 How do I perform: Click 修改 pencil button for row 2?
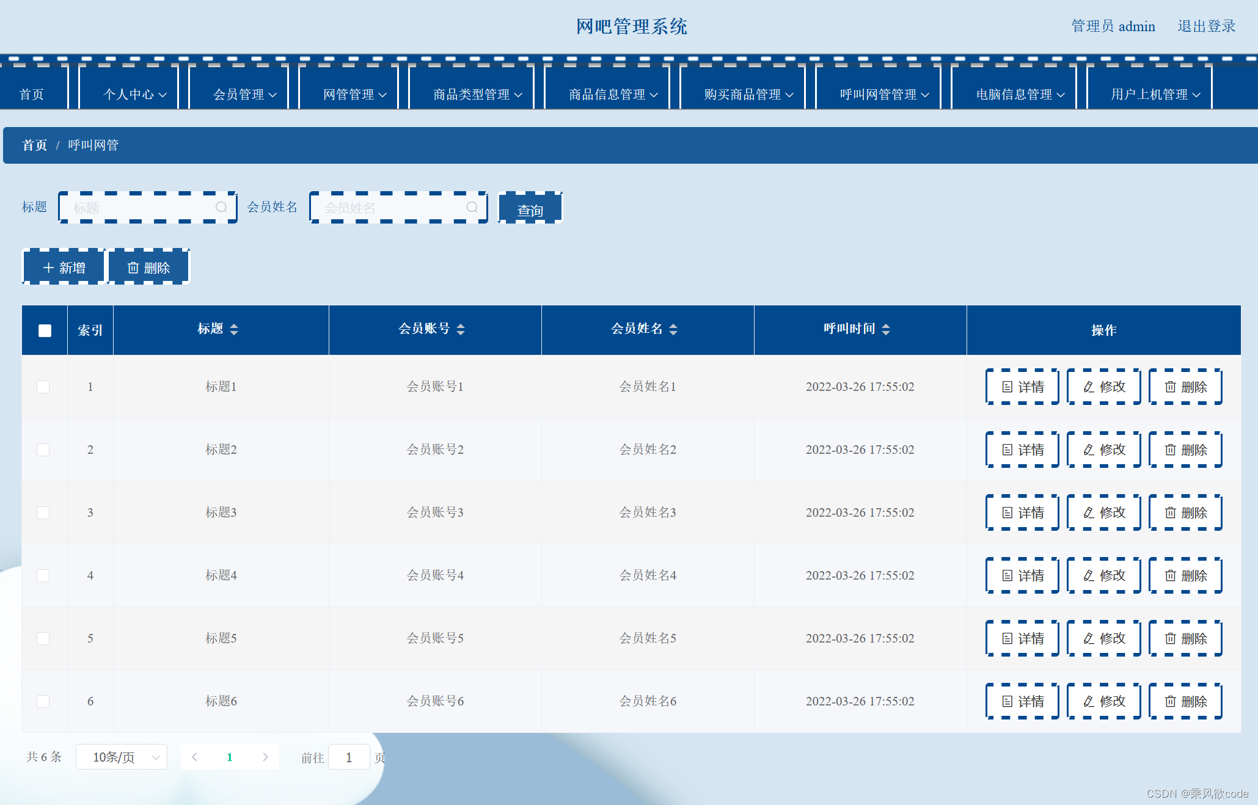tap(1103, 450)
